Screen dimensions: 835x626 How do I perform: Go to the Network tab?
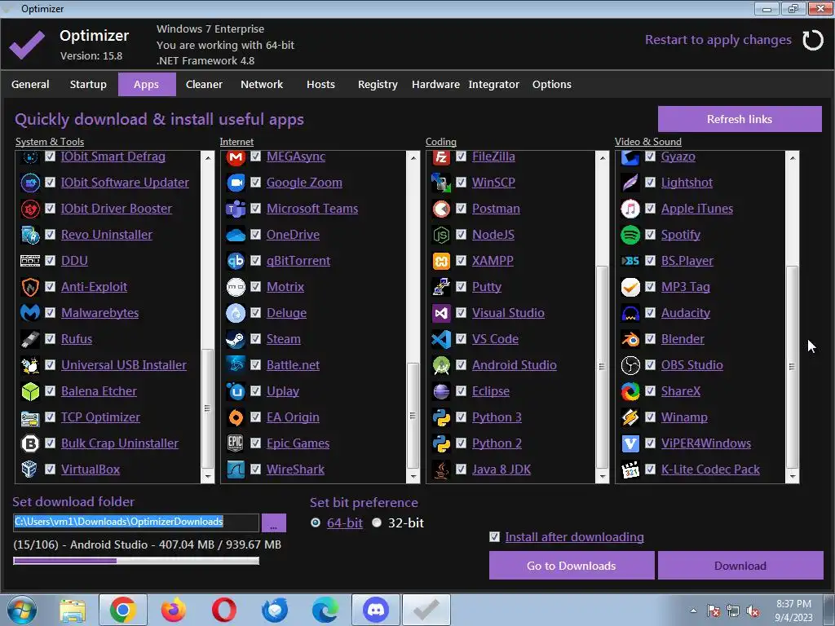(262, 84)
